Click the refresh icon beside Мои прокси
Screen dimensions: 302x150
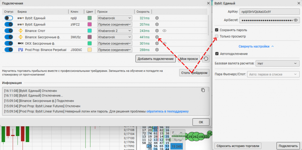point(206,59)
